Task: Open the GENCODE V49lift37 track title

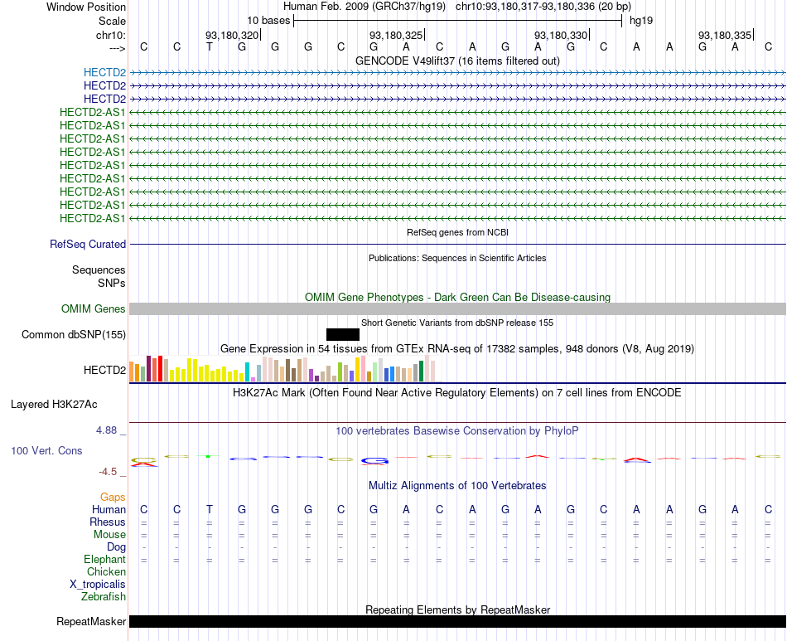Action: pos(457,61)
